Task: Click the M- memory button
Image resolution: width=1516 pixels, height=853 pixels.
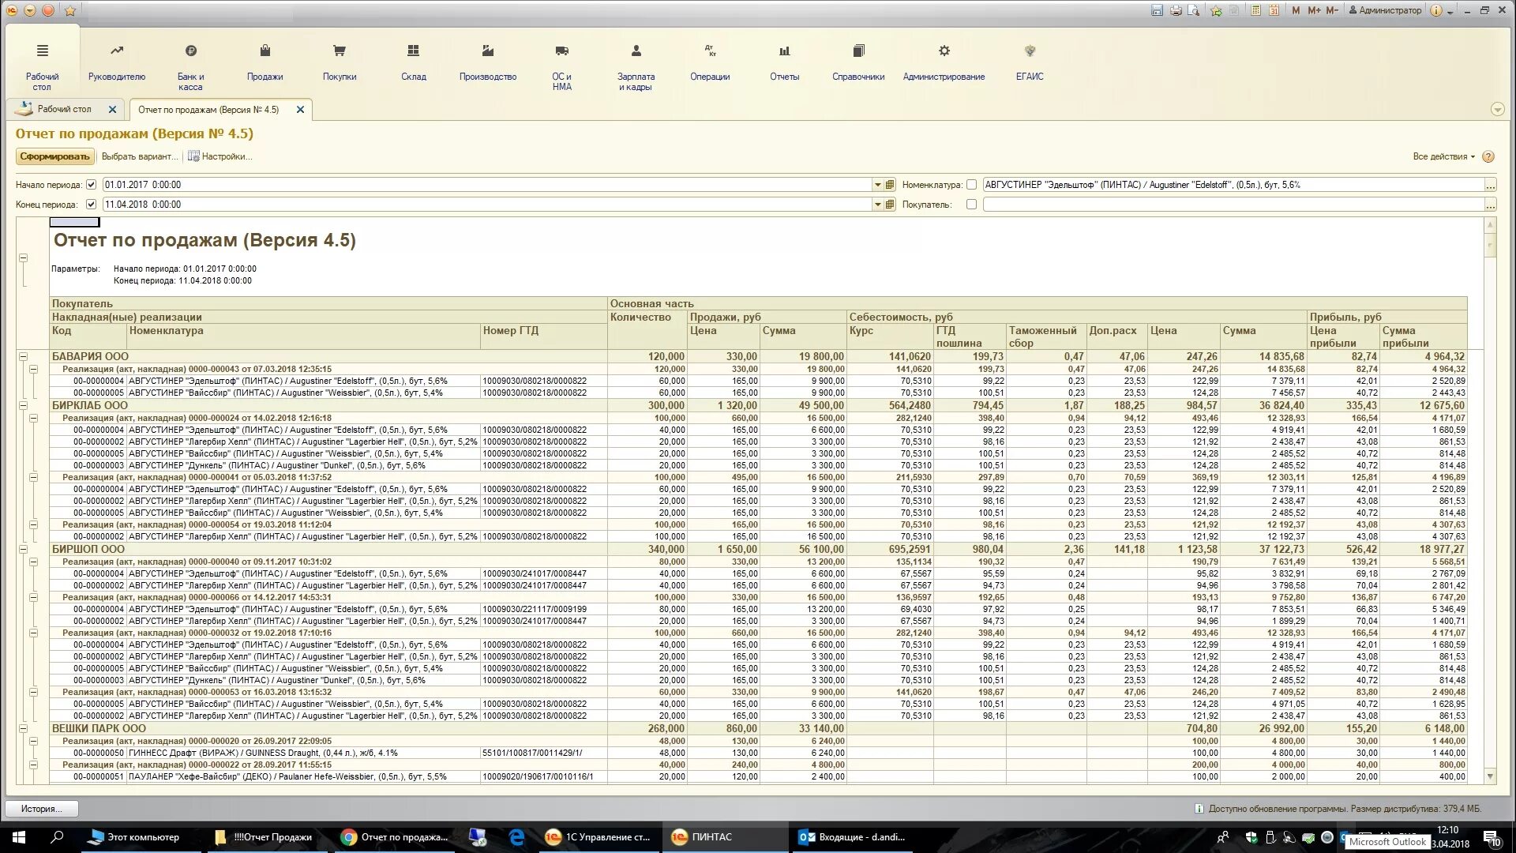Action: point(1332,10)
